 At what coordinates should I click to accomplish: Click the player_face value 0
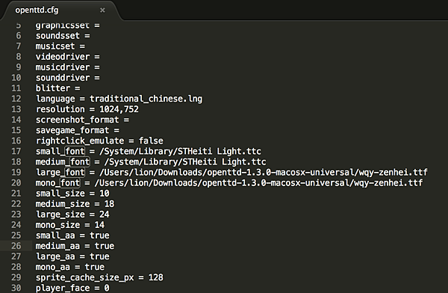[107, 288]
